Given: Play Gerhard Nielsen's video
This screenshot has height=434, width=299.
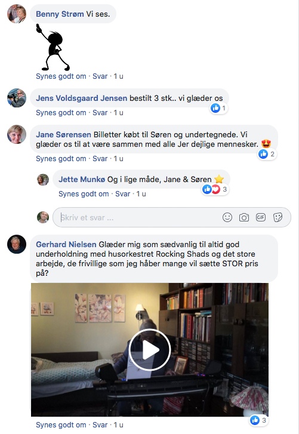Looking at the screenshot, I should [150, 350].
